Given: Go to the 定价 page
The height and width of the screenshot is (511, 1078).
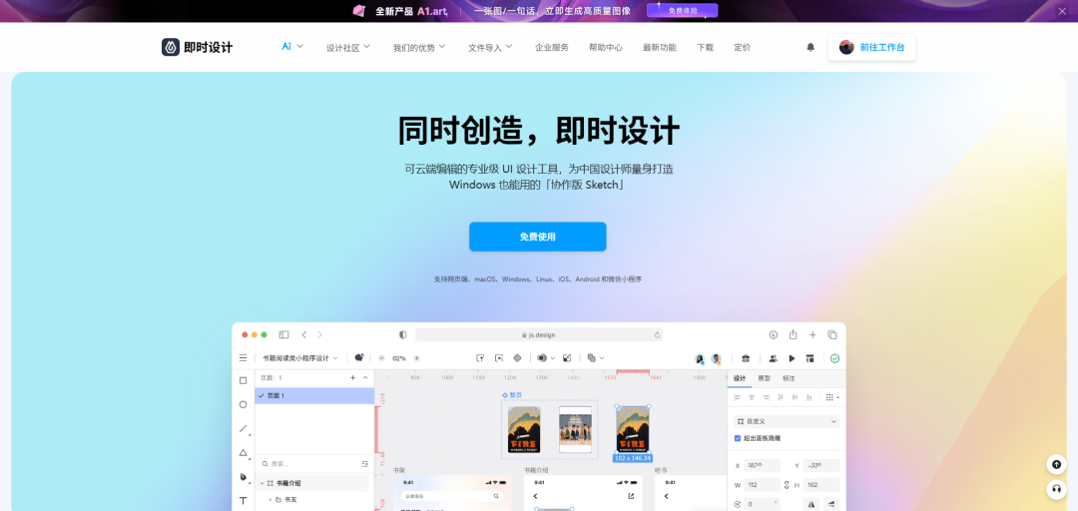Looking at the screenshot, I should [742, 48].
